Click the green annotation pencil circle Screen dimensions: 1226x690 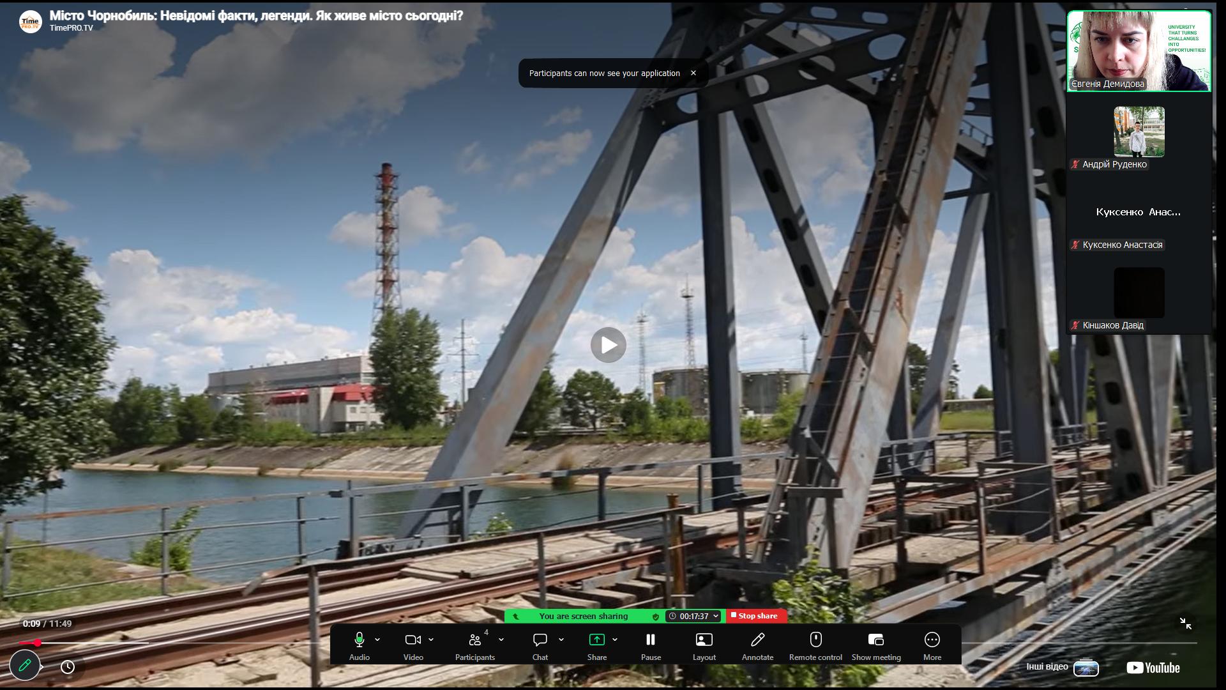click(25, 666)
